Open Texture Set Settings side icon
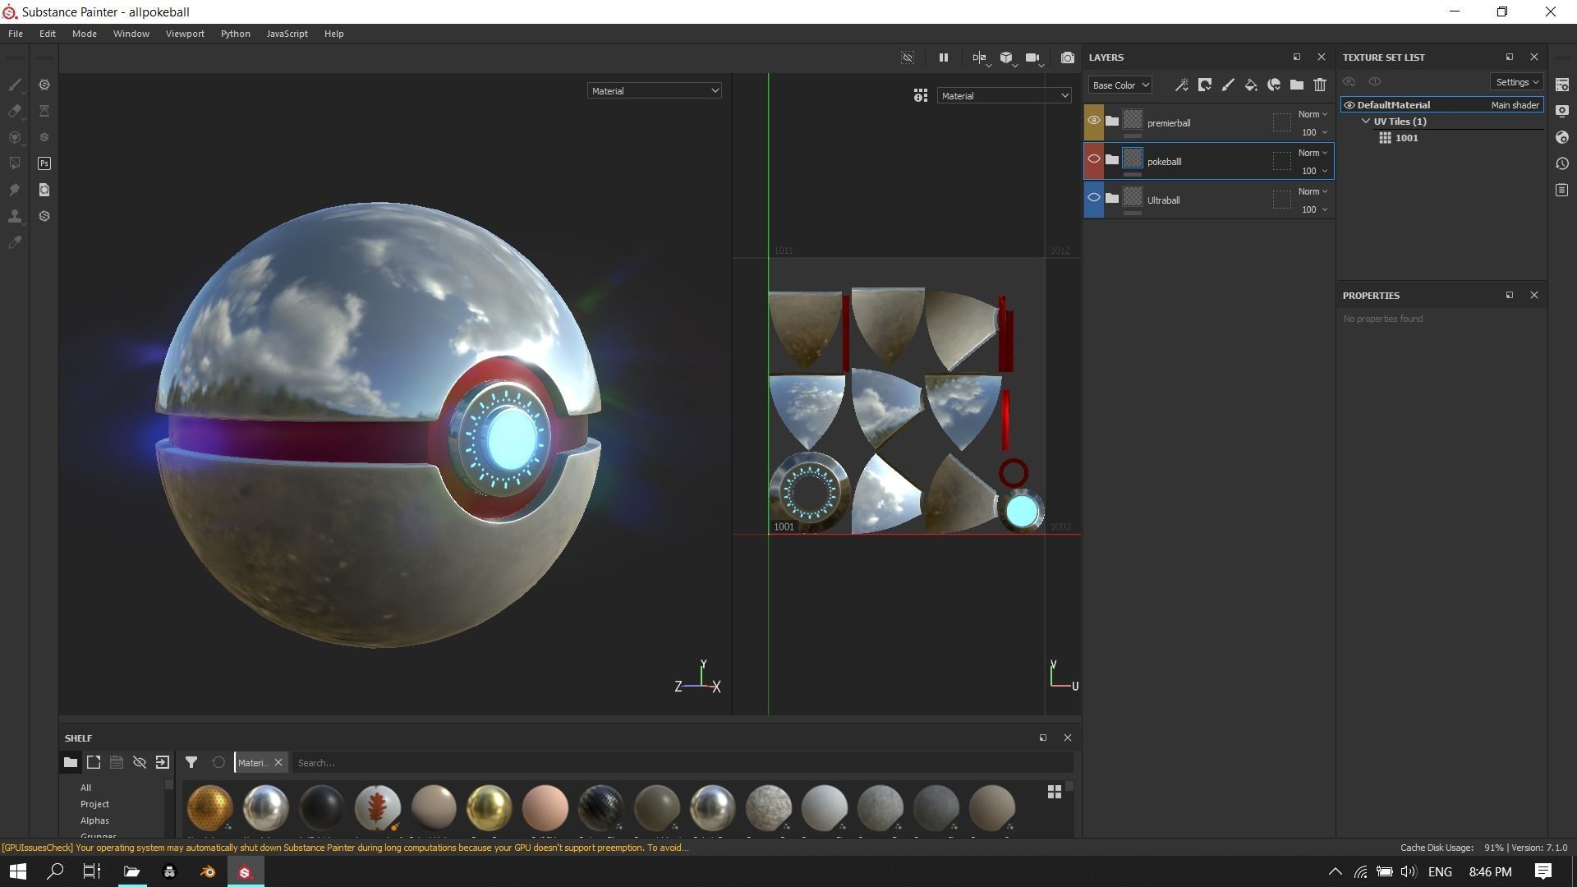Image resolution: width=1577 pixels, height=887 pixels. click(x=1562, y=85)
